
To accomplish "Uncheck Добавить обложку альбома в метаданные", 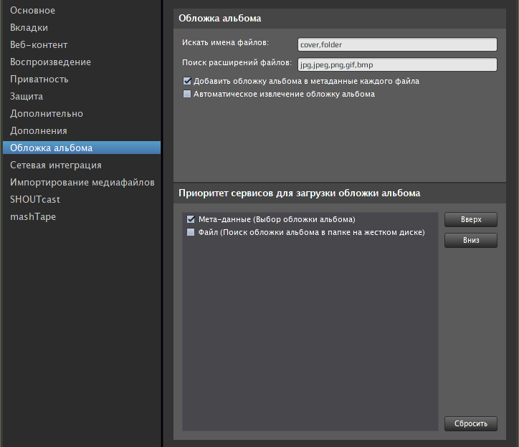I will (x=187, y=81).
